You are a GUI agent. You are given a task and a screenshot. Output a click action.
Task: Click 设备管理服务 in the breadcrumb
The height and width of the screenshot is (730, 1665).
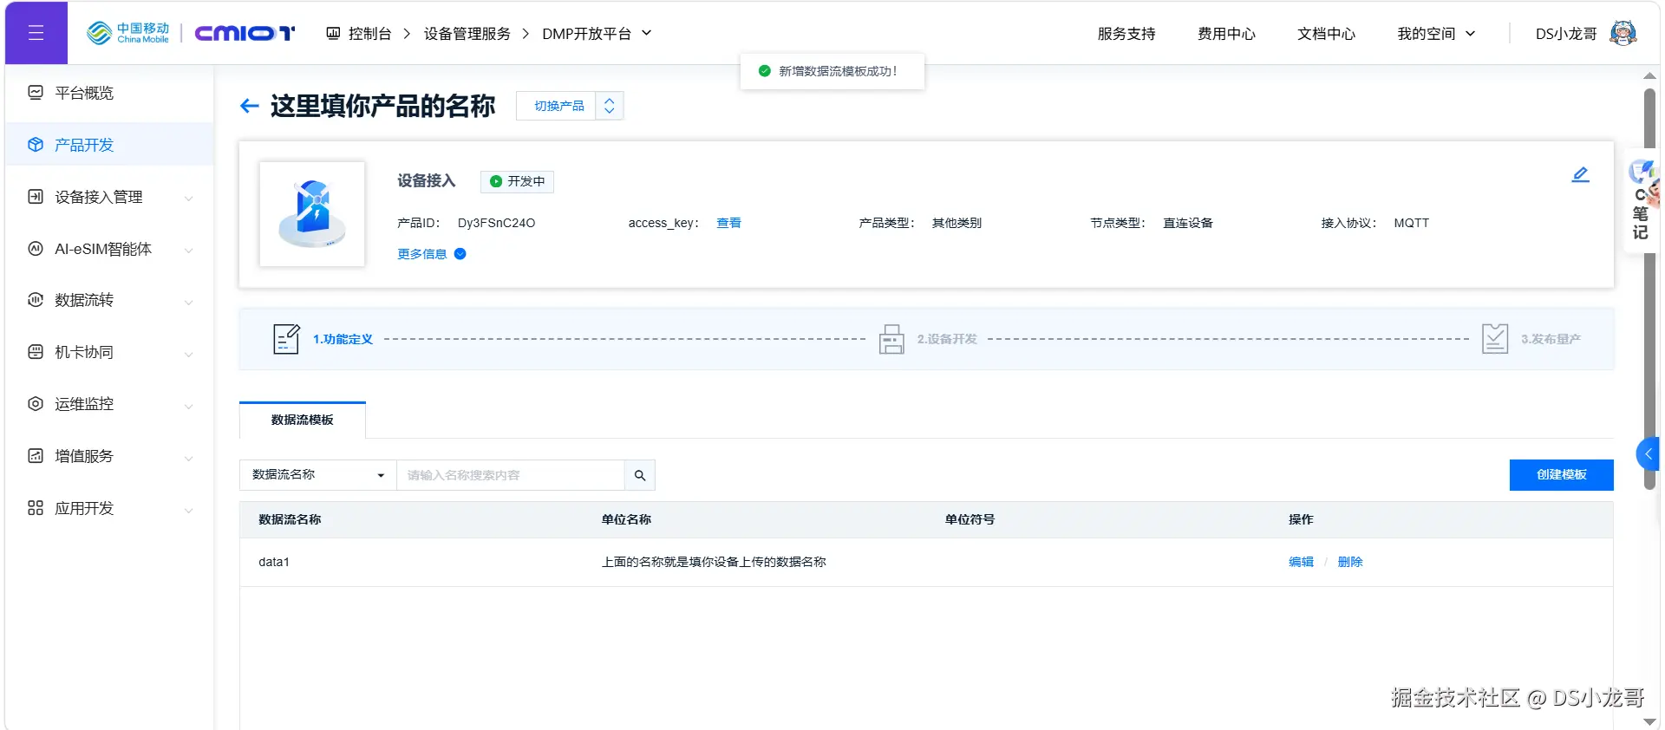467,33
